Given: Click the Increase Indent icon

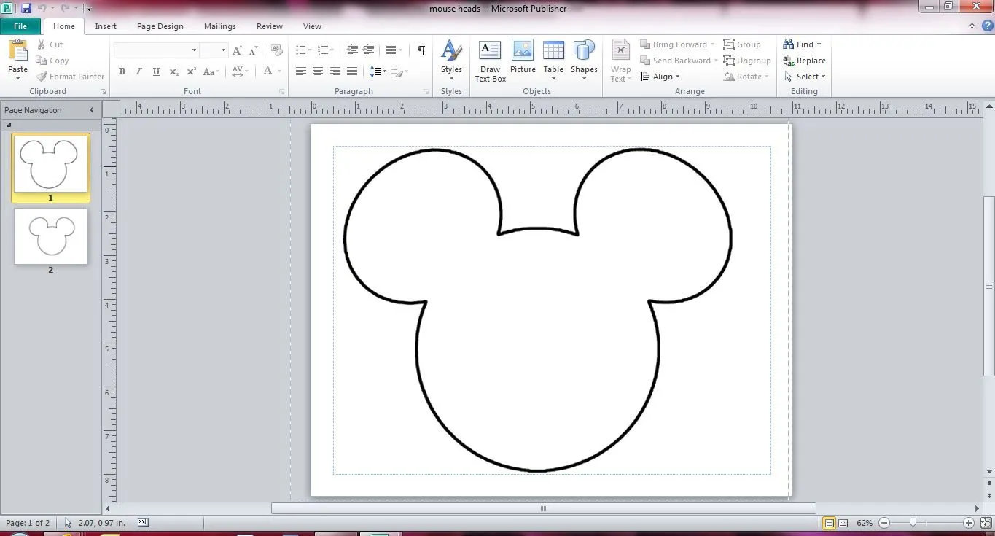Looking at the screenshot, I should click(369, 50).
